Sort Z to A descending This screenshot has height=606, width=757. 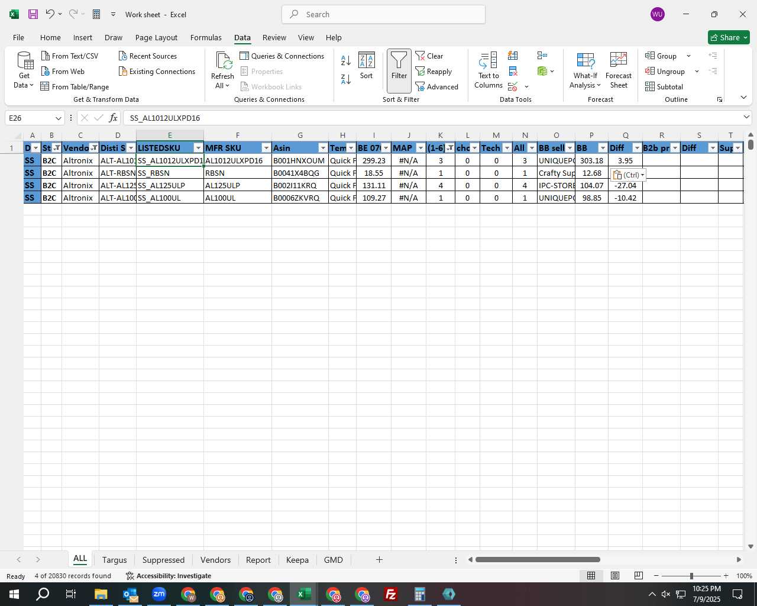(x=346, y=79)
